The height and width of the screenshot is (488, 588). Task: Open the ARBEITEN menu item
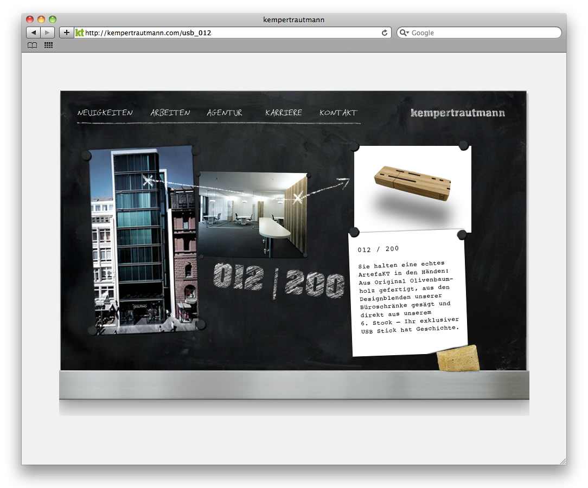click(x=170, y=112)
